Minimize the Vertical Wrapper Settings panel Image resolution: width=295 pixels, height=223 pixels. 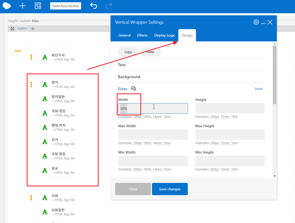click(263, 23)
